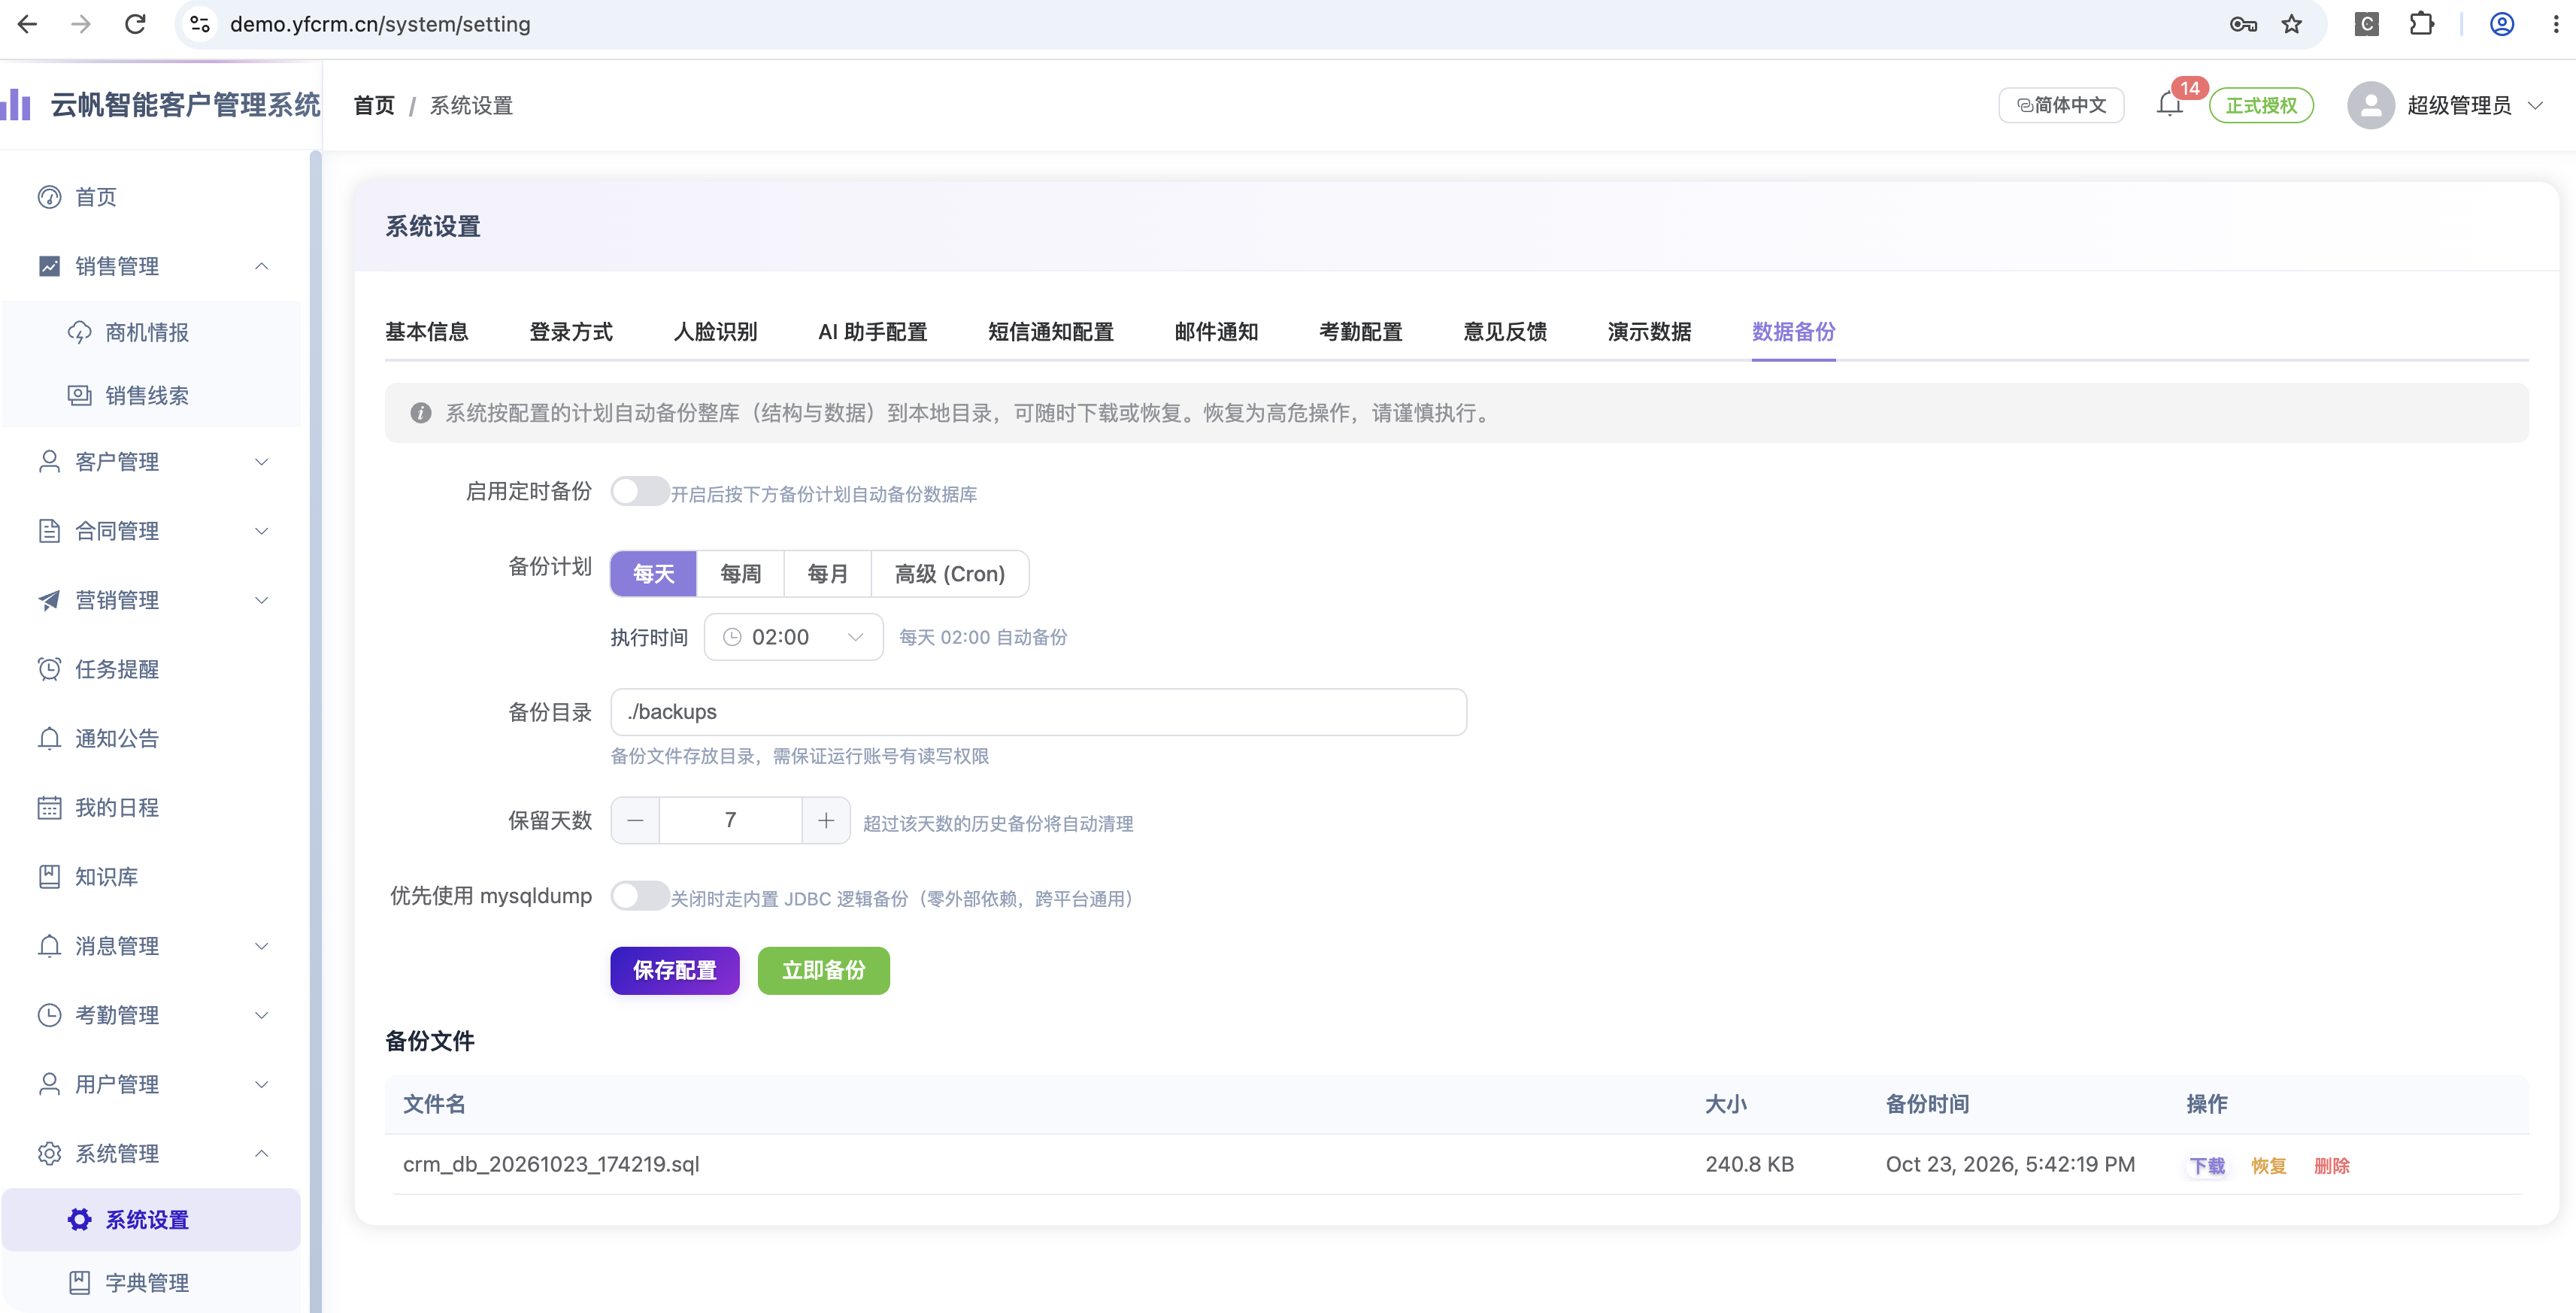Expand the 客户管理 sidebar menu
This screenshot has height=1313, width=2576.
[x=261, y=462]
